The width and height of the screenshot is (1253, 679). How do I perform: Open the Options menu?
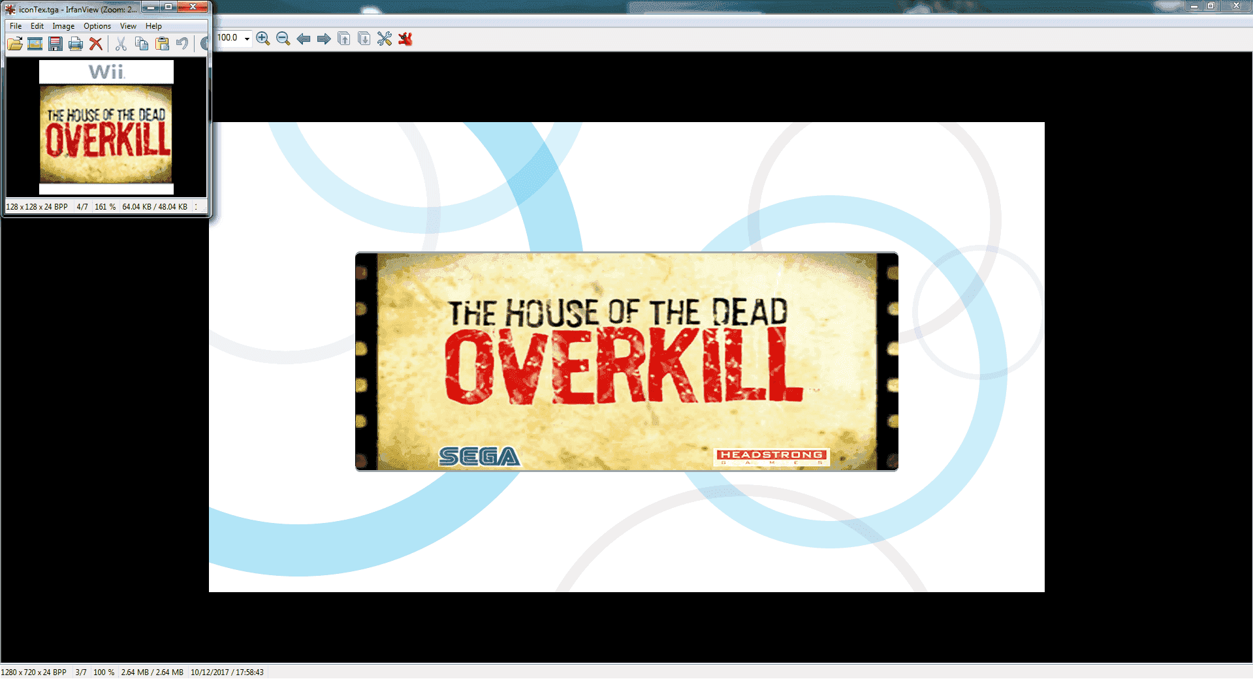pyautogui.click(x=97, y=26)
